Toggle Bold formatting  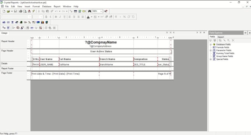tap(56, 17)
